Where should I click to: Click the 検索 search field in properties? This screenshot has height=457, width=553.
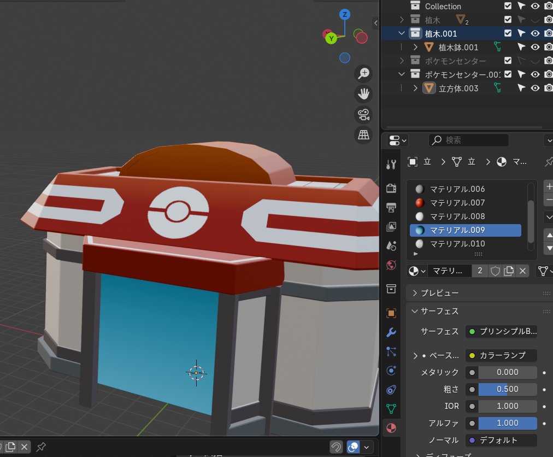[468, 140]
